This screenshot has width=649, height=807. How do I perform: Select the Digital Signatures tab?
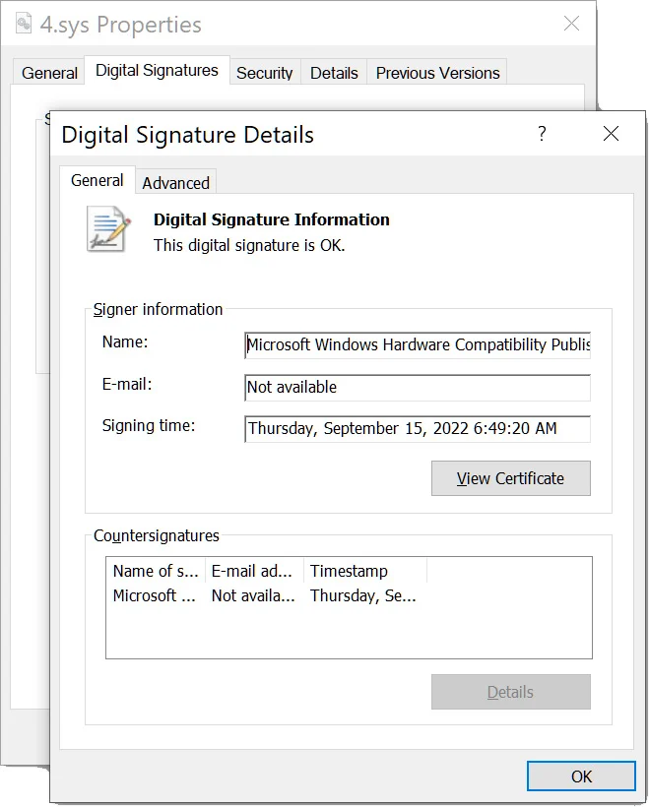pyautogui.click(x=157, y=71)
